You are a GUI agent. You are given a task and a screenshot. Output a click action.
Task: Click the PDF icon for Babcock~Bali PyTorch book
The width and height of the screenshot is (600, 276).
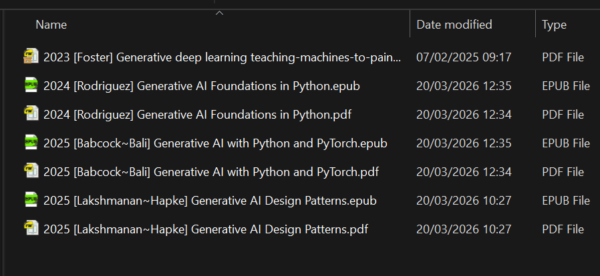pyautogui.click(x=31, y=172)
